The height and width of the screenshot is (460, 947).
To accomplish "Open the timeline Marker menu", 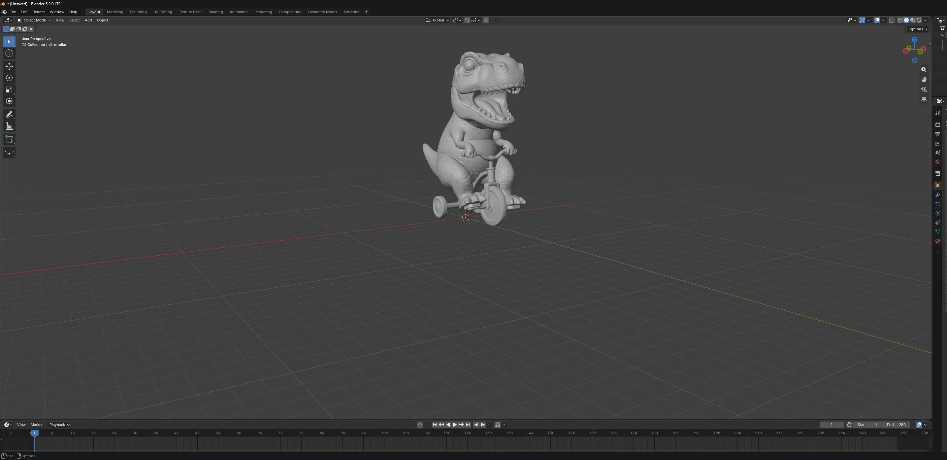I will click(x=36, y=425).
